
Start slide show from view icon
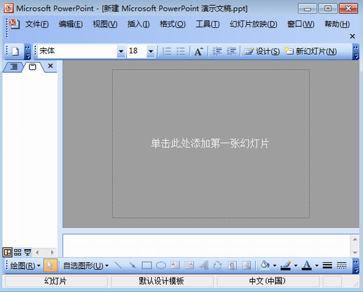[x=27, y=252]
